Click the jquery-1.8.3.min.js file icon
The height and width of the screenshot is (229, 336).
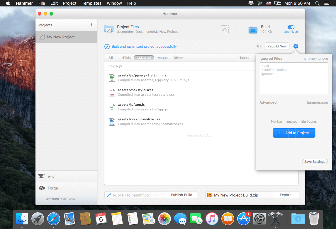click(112, 78)
